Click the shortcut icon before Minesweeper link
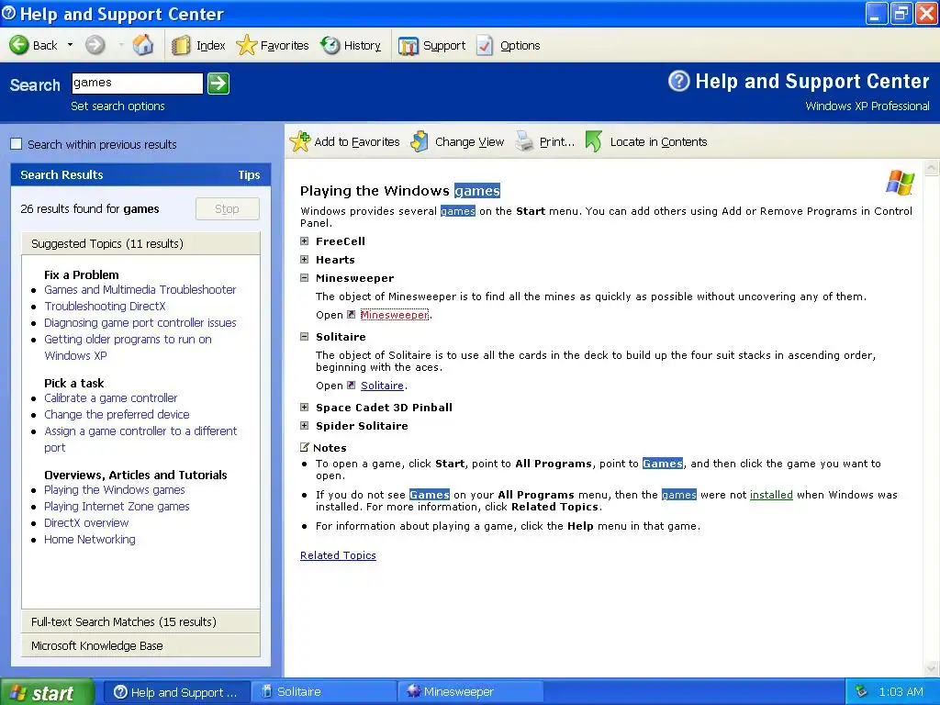 (x=352, y=315)
